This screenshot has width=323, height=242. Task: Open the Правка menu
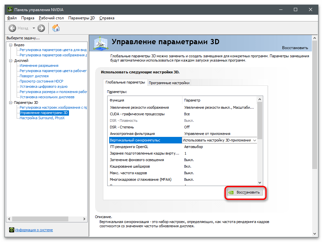point(28,18)
